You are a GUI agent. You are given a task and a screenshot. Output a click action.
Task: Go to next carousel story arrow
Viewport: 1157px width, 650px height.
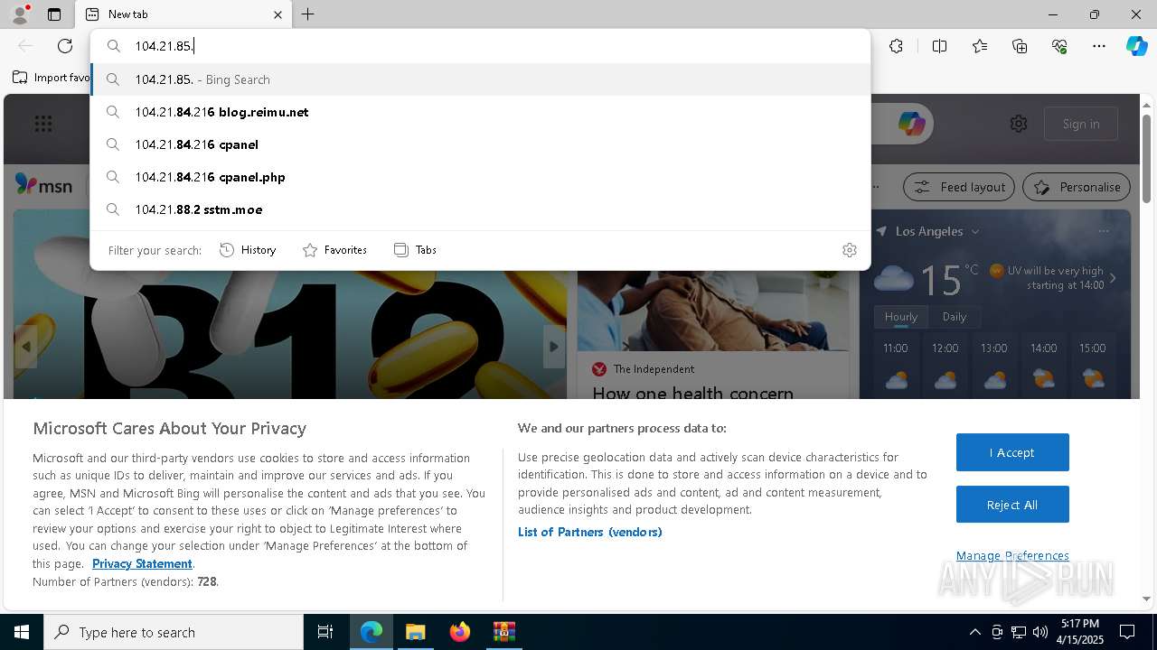tap(554, 347)
